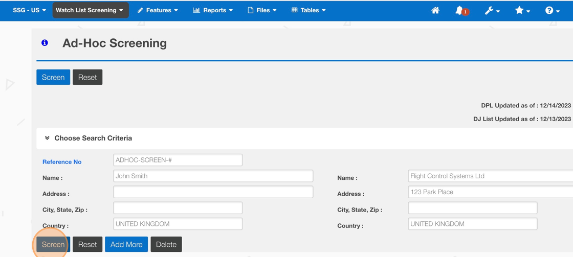Screen dimensions: 573x257
Task: Open the Tables menu
Action: [308, 10]
